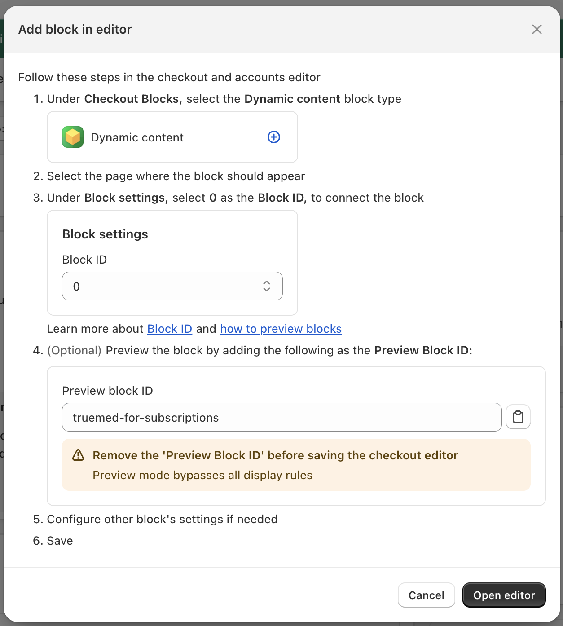The image size is (563, 626).
Task: Click the up chevron on Block ID selector
Action: pos(266,283)
